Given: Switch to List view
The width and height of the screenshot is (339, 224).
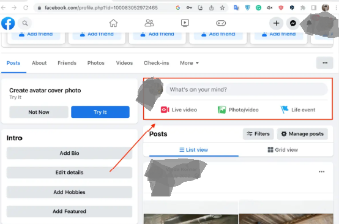Looking at the screenshot, I should click(194, 150).
